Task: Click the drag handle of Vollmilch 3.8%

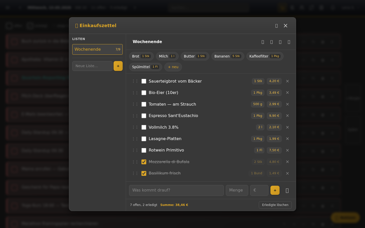Action: (135, 127)
